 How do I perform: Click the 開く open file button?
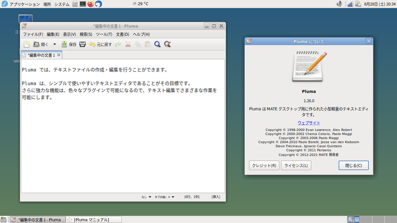click(x=41, y=44)
